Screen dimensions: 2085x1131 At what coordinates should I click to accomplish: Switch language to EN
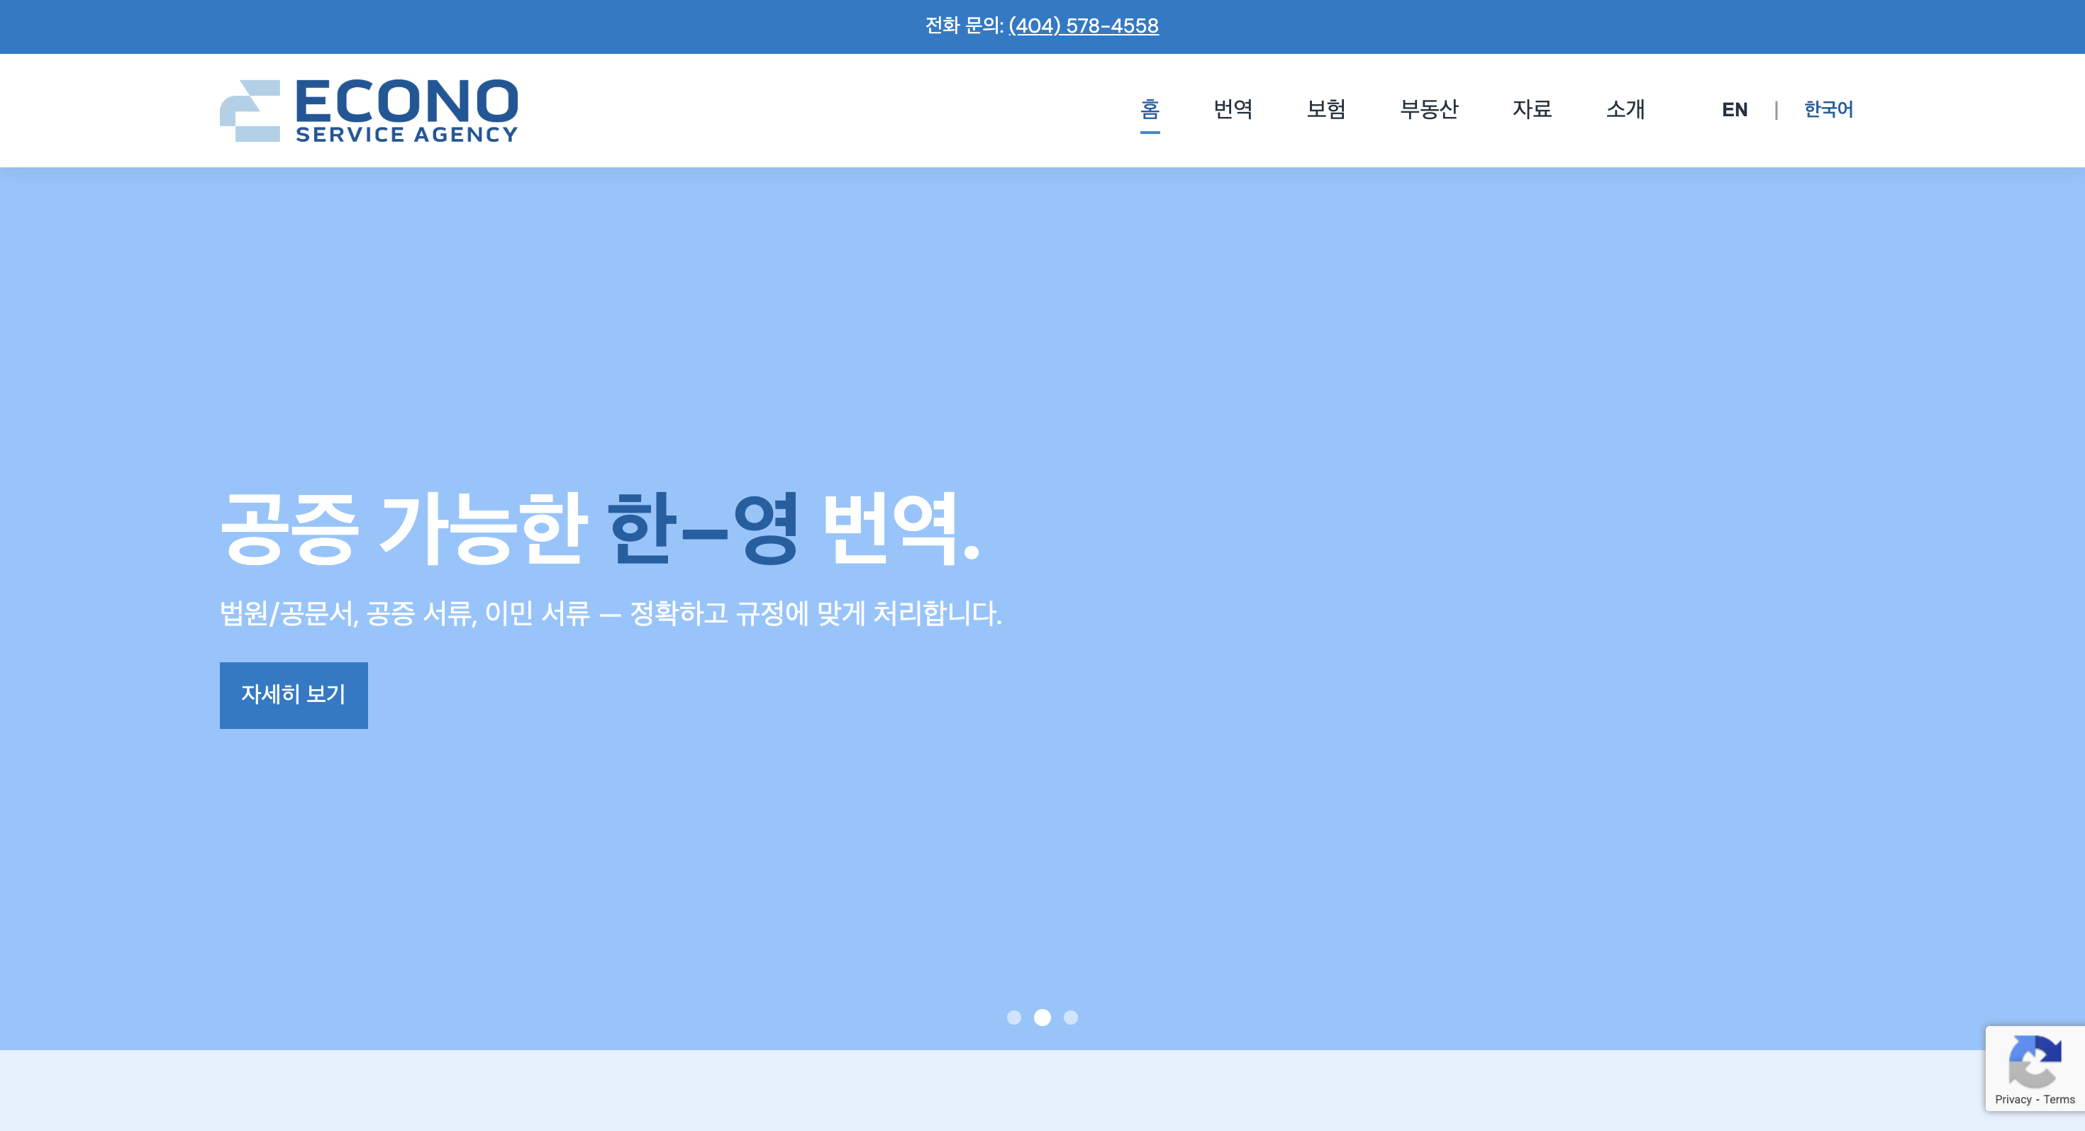[x=1734, y=109]
